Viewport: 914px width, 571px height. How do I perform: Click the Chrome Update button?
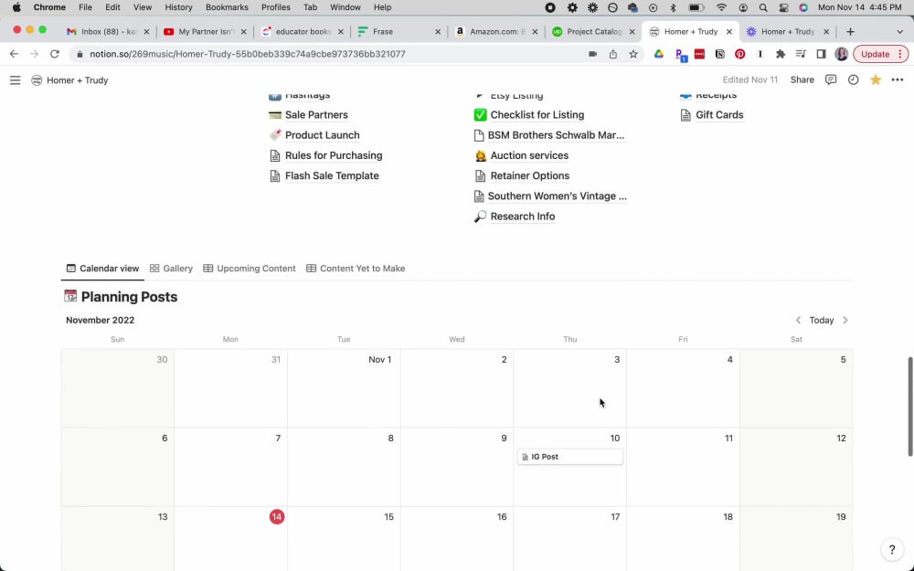click(x=881, y=54)
